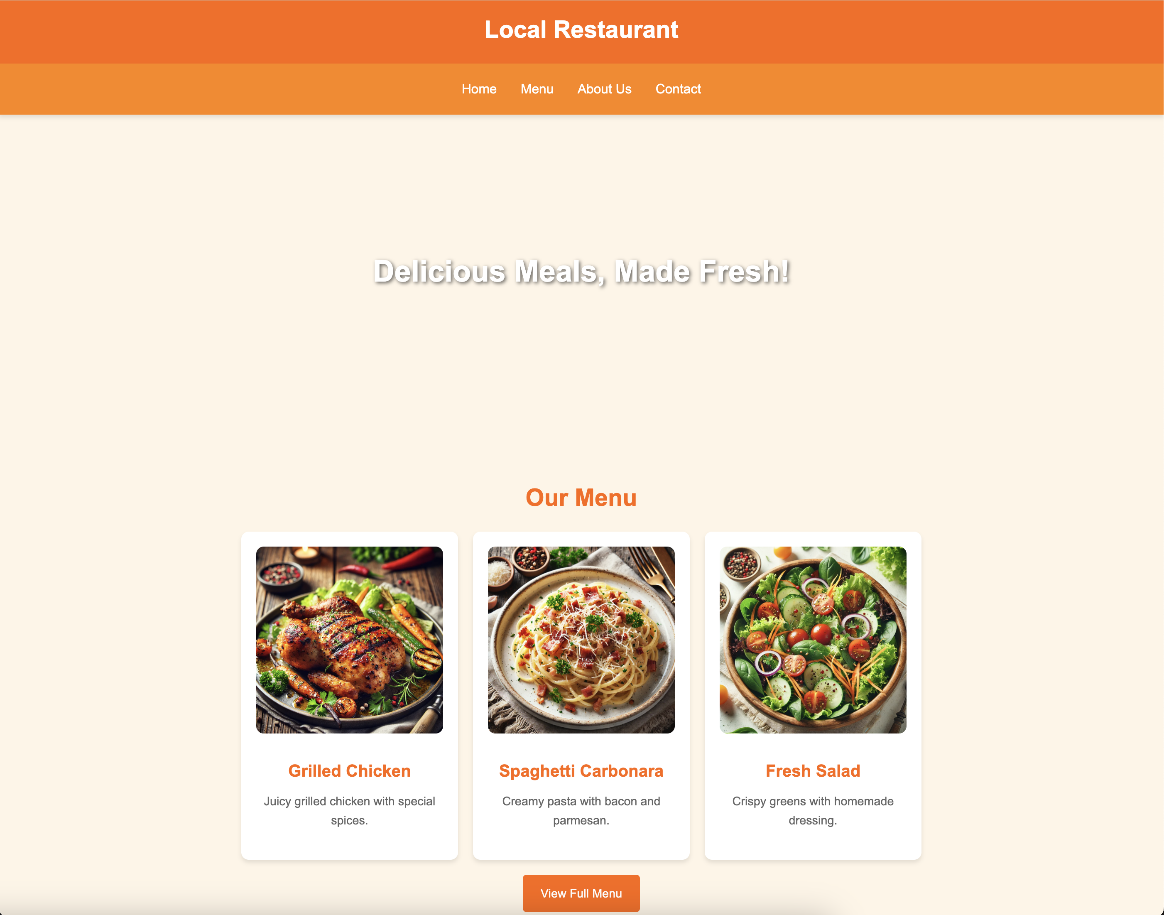The width and height of the screenshot is (1164, 915).
Task: Open the Home navigation link
Action: [479, 89]
